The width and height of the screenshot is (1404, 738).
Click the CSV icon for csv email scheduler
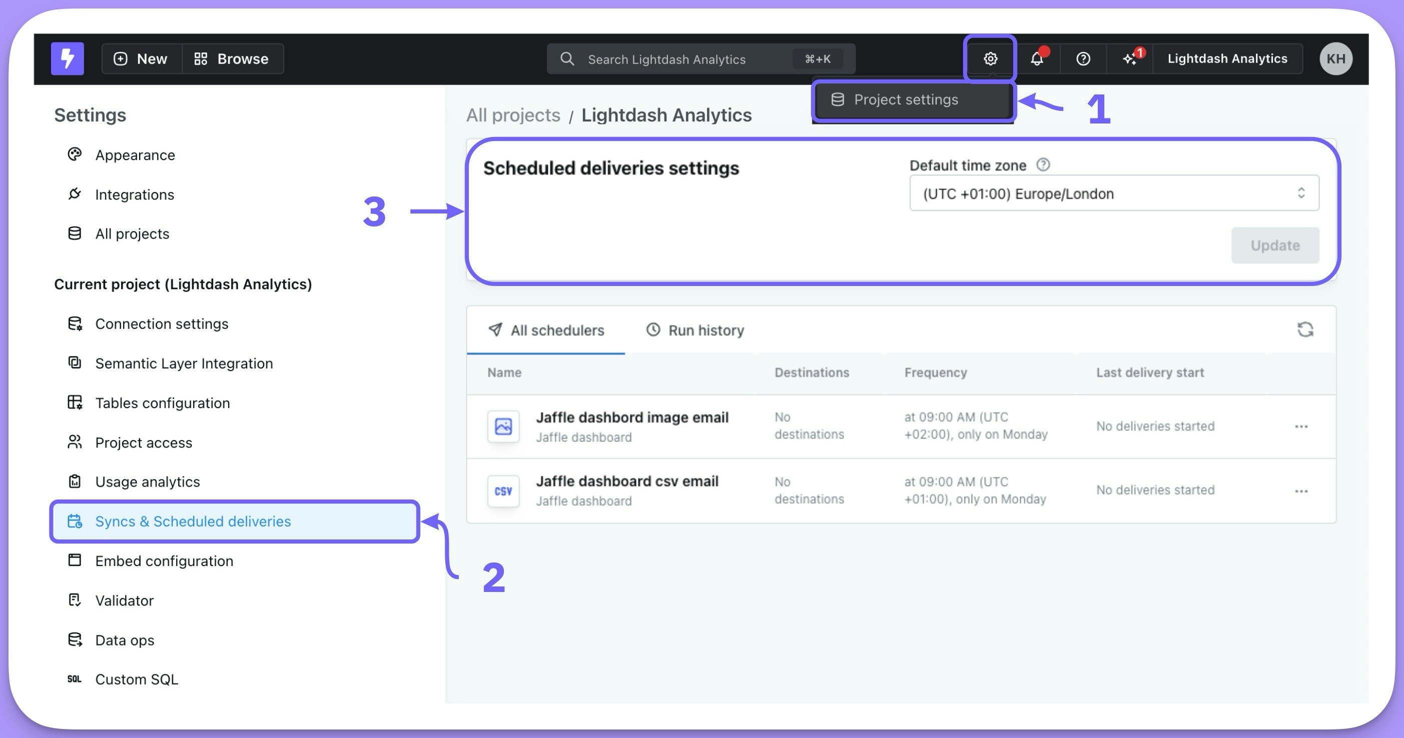[x=502, y=490]
